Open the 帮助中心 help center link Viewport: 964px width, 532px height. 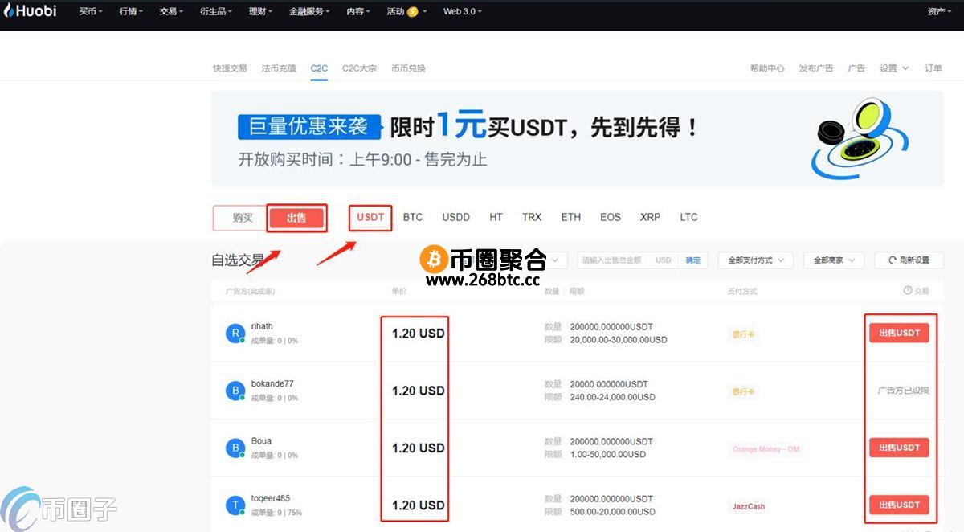767,68
